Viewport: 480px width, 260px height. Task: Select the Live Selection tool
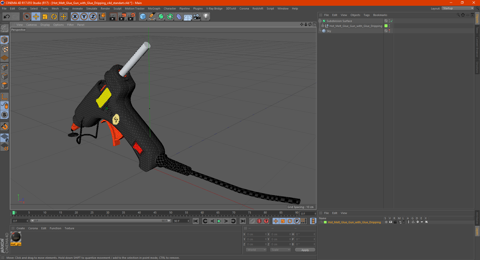[x=27, y=17]
